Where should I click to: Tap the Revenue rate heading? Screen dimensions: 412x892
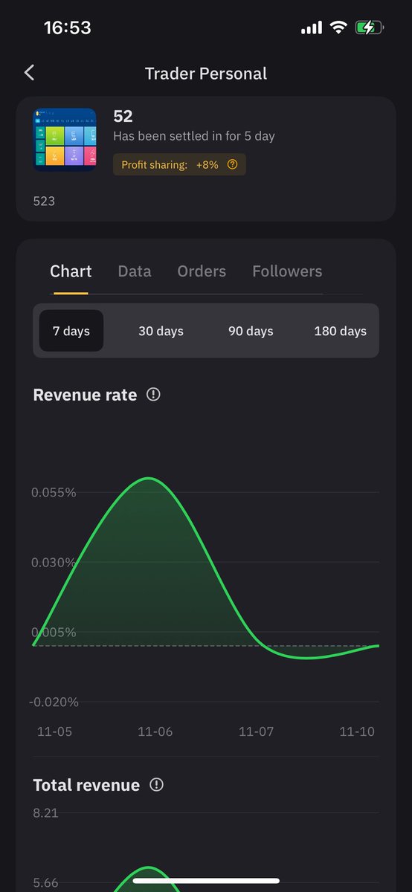tap(85, 395)
